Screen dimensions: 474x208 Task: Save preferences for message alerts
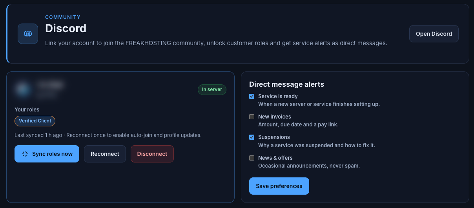coord(279,186)
